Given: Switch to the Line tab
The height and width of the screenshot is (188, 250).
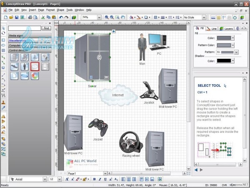Looking at the screenshot, I should pyautogui.click(x=212, y=29).
